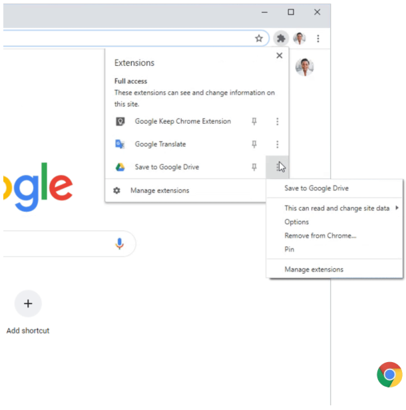Bookmark page with the star icon
Image resolution: width=406 pixels, height=410 pixels.
[x=259, y=39]
